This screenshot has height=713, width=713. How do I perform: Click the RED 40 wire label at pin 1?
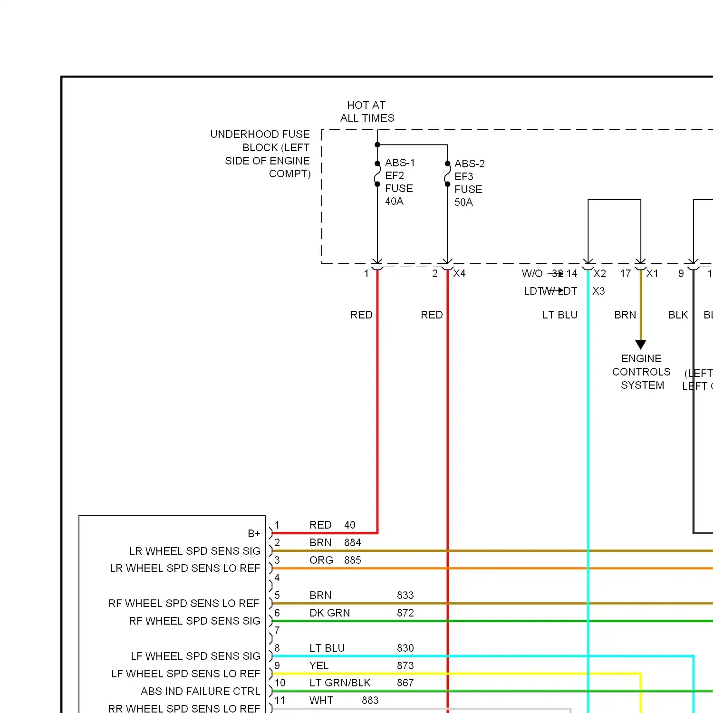[x=332, y=525]
